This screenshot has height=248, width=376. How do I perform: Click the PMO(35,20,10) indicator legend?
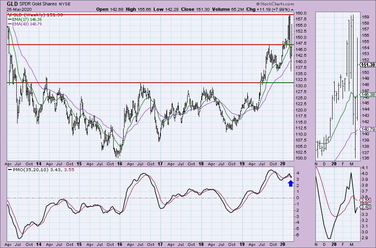[x=41, y=170]
